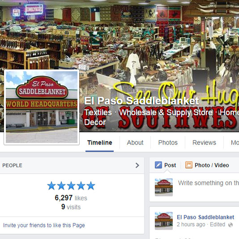Switch to the Timeline tab
This screenshot has width=239, height=239.
[x=100, y=143]
